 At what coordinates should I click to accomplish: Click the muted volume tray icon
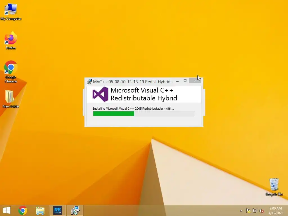click(x=262, y=211)
